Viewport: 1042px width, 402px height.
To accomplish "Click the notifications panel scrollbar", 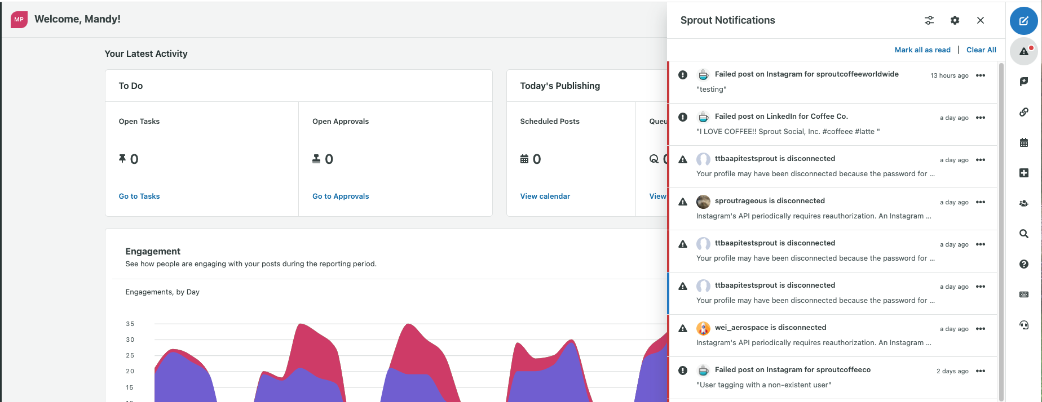I will (1001, 225).
